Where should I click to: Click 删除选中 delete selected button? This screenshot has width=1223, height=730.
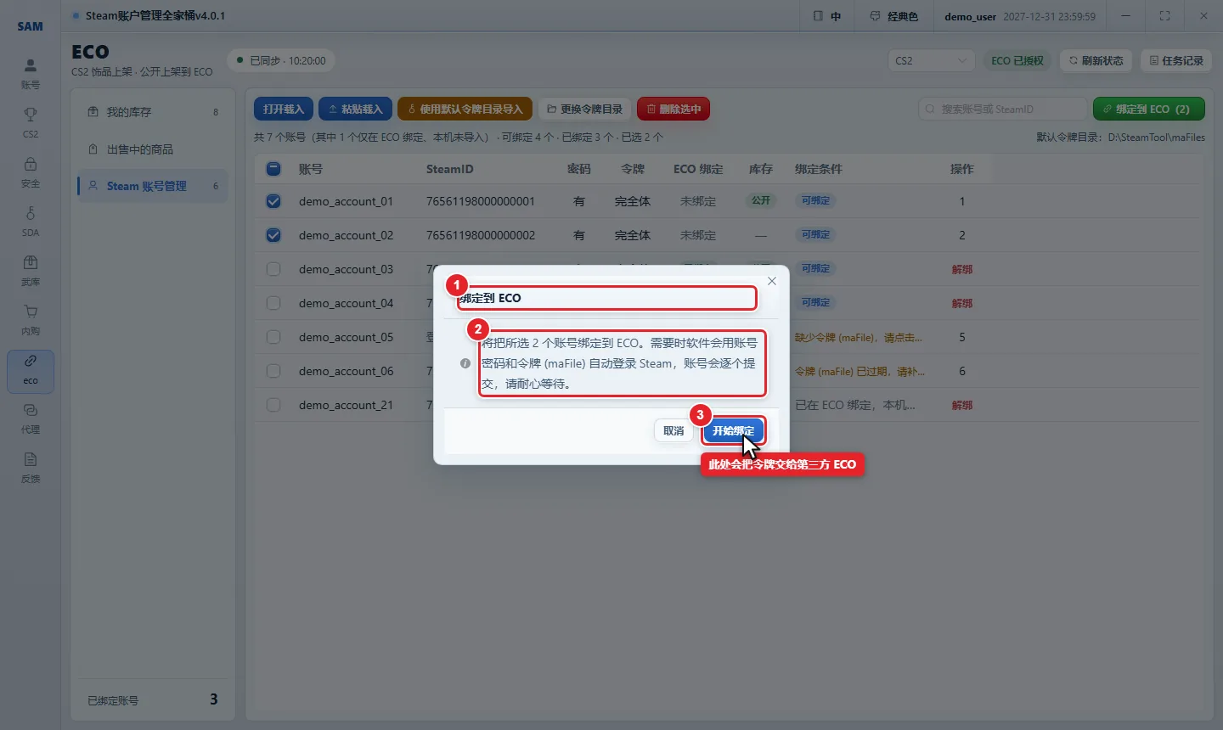pos(673,109)
